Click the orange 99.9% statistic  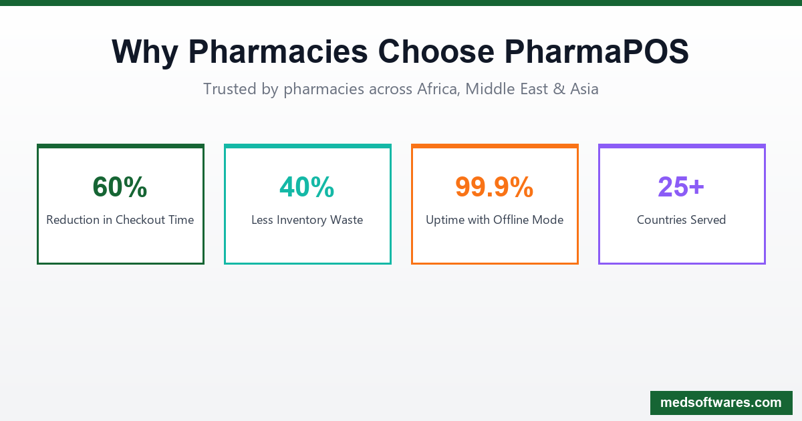[x=495, y=187]
